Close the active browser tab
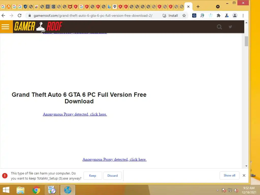This screenshot has width=260, height=195. click(x=188, y=7)
